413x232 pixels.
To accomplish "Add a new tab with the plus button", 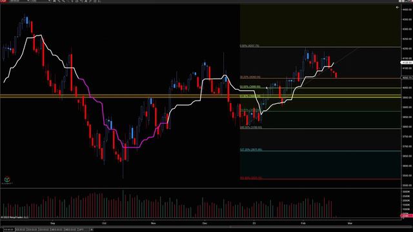I will pos(92,229).
